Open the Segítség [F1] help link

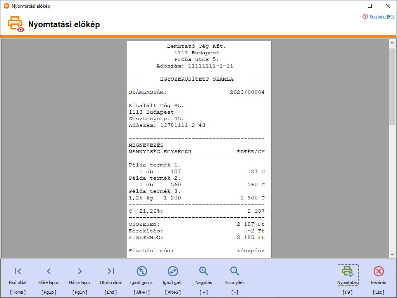pyautogui.click(x=382, y=17)
